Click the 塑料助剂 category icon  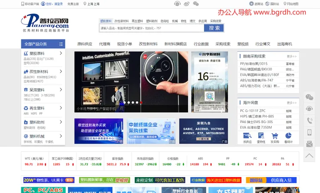tap(26, 122)
